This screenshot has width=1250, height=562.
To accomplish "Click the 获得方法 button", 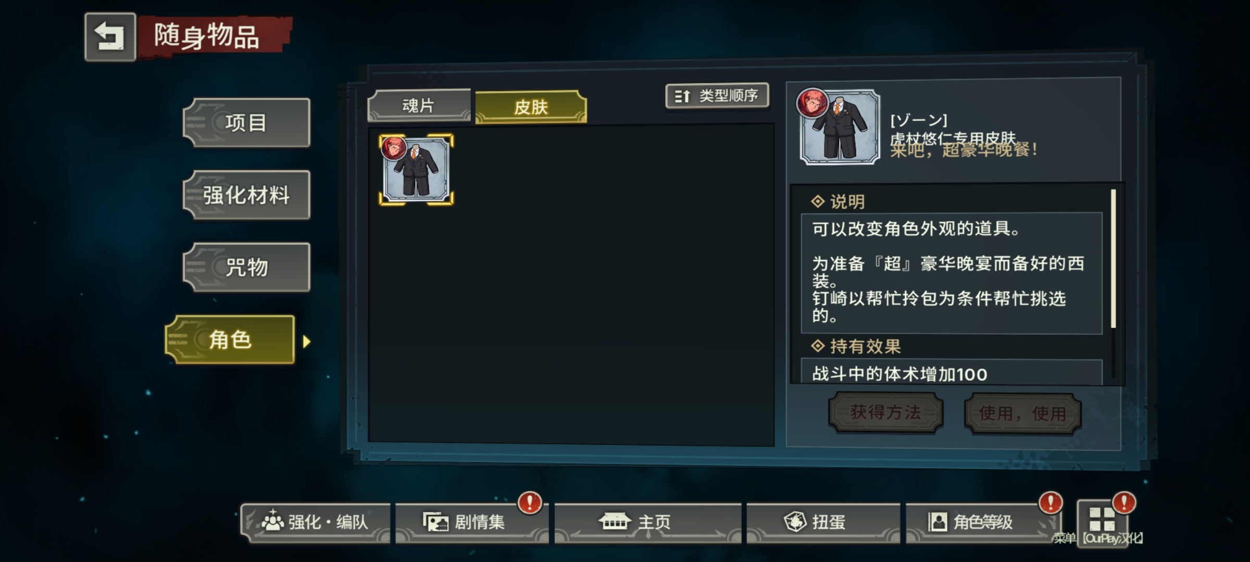I will pyautogui.click(x=885, y=413).
